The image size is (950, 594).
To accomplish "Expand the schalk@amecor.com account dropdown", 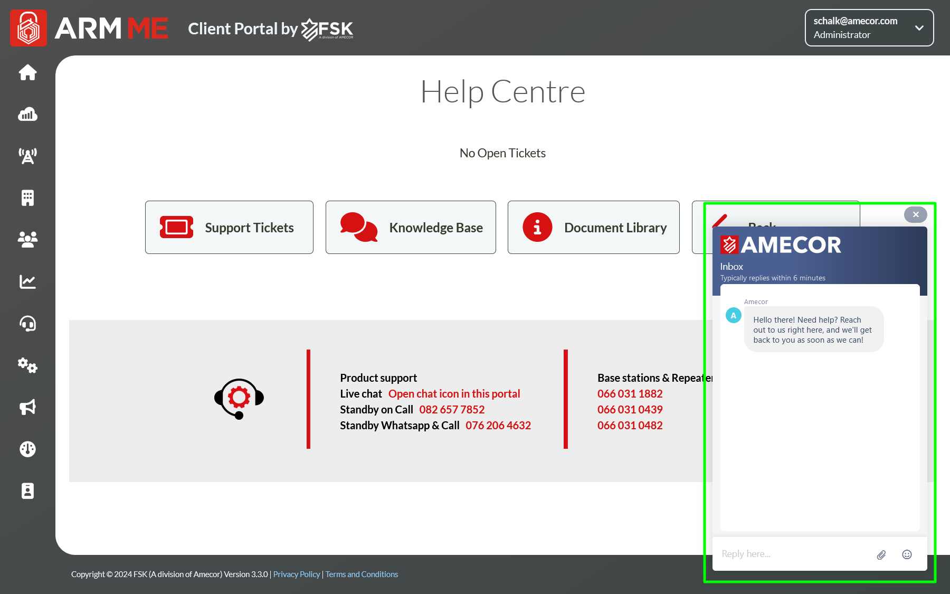I will [869, 28].
